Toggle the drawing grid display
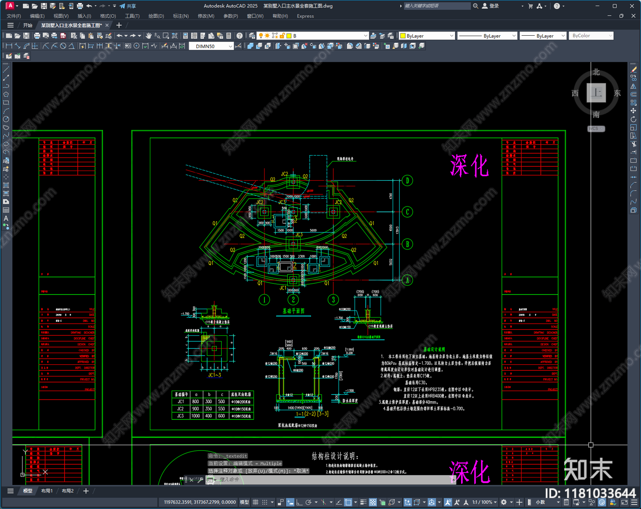 [255, 502]
